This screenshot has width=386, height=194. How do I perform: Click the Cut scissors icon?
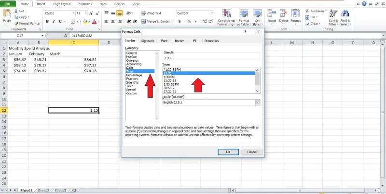click(x=16, y=11)
